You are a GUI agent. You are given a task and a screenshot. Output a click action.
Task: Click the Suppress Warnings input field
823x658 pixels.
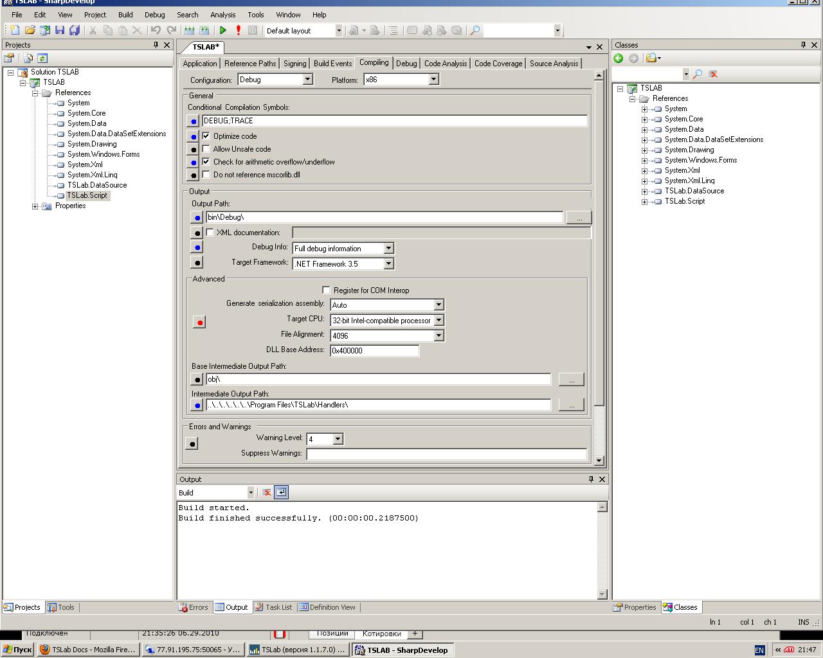point(446,454)
